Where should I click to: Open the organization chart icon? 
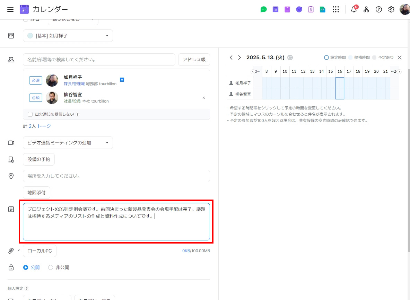coord(366,9)
